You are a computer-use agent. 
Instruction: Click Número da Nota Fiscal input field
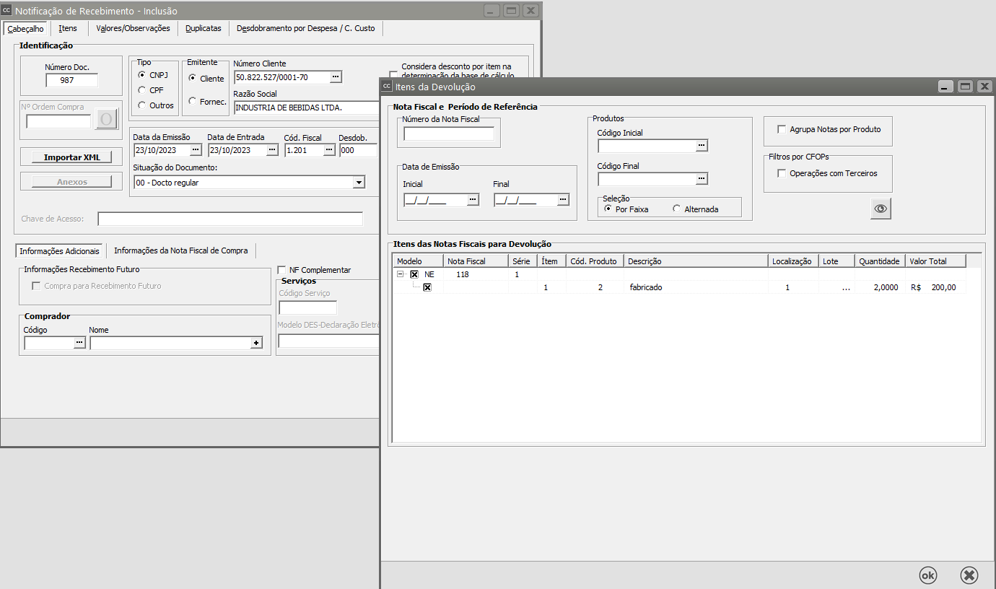[x=449, y=134]
